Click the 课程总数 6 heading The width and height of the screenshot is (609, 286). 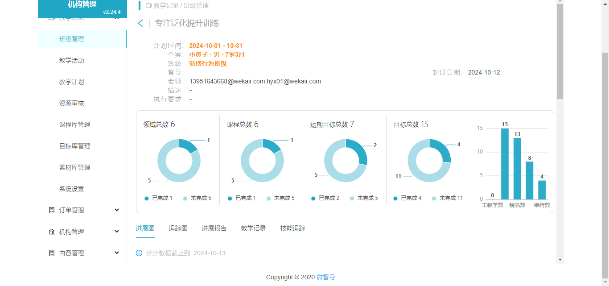[243, 124]
